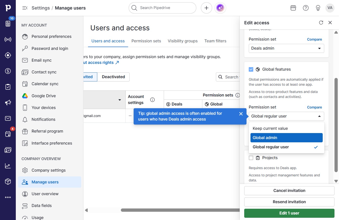The height and width of the screenshot is (220, 339).
Task: Open the Leads radar icon in sidebar
Action: coord(8,40)
